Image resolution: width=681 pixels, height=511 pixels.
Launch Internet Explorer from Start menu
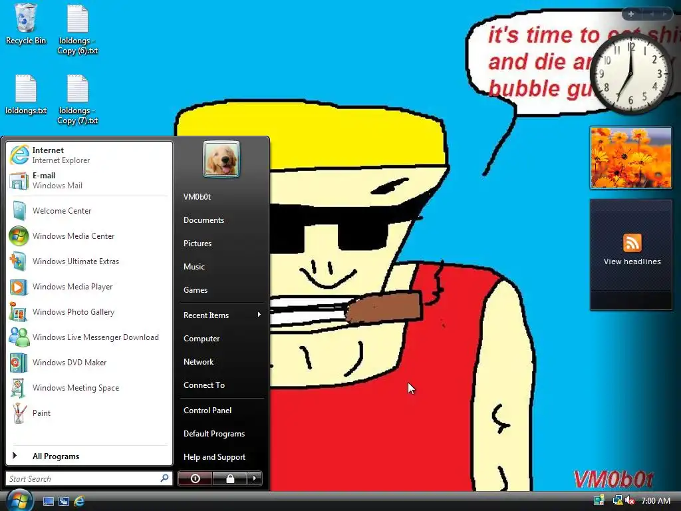(89, 155)
